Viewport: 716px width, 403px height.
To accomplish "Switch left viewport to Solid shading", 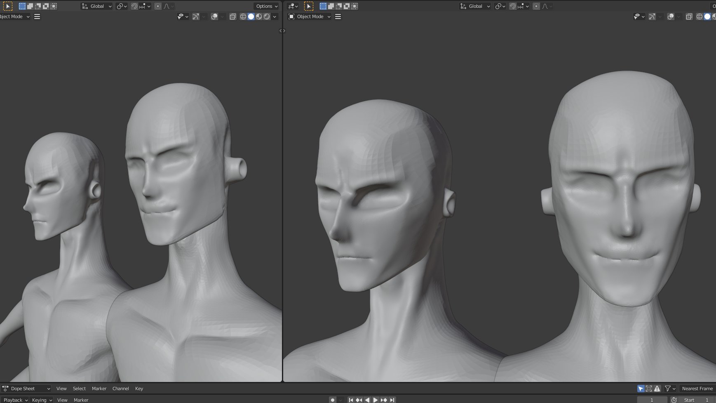I will [251, 16].
